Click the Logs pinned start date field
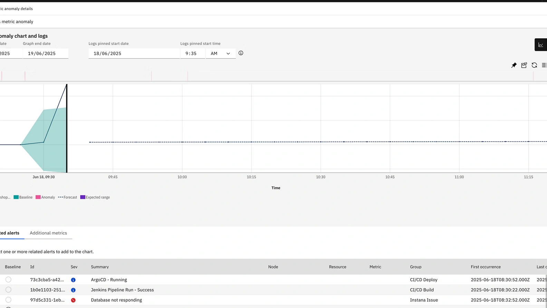 134,54
